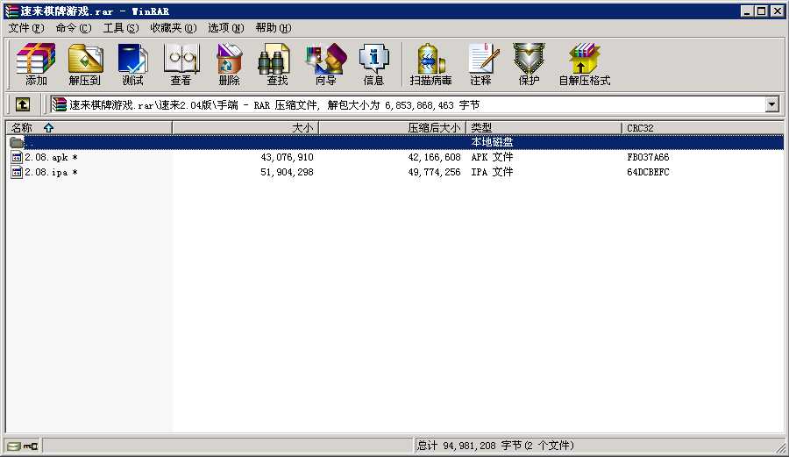Screen dimensions: 789x457
Task: Open the Help (帮助) menu
Action: (x=274, y=28)
